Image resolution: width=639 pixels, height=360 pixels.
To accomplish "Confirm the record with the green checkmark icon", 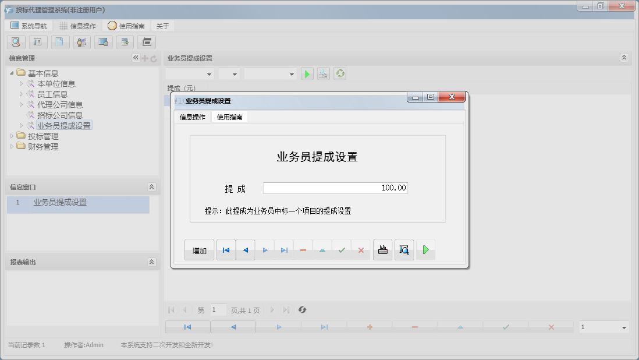I will coord(341,249).
